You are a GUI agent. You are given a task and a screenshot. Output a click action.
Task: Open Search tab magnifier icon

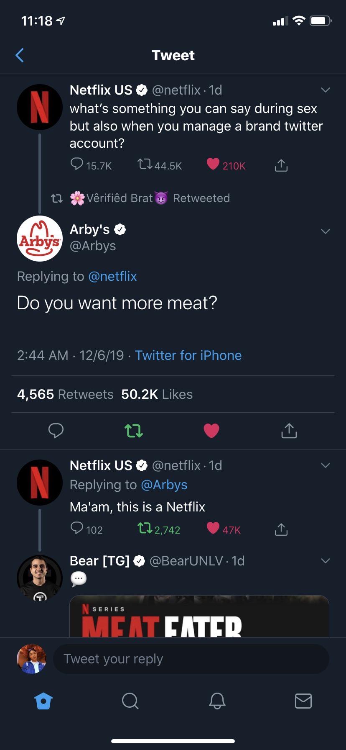click(x=130, y=701)
